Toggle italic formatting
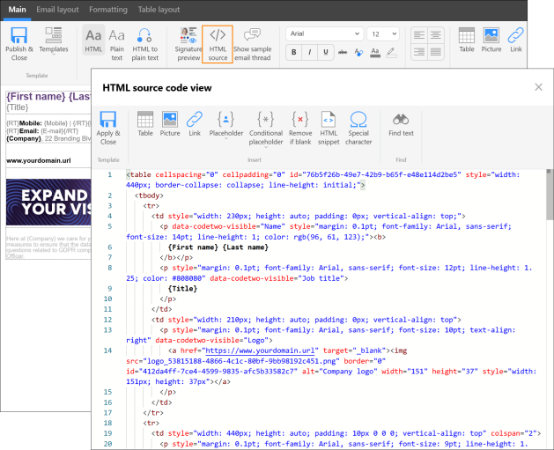The height and width of the screenshot is (450, 554). [309, 52]
